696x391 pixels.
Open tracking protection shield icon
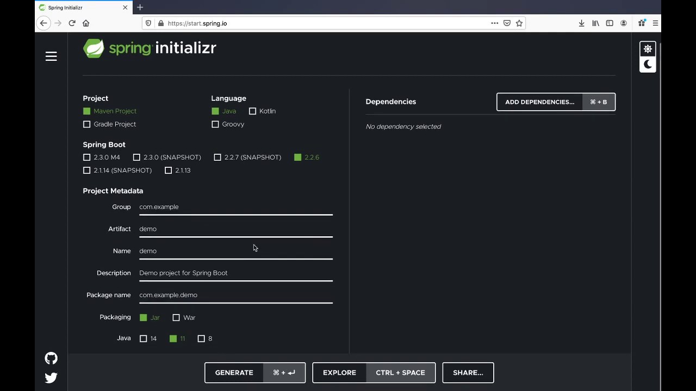[x=148, y=23]
